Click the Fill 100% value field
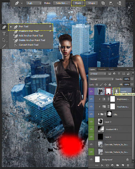Image resolution: width=135 pixels, height=169 pixels. (127, 84)
